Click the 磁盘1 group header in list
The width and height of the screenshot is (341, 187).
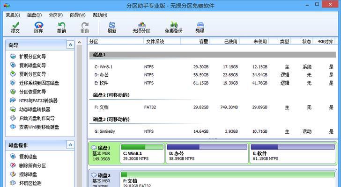[213, 55]
